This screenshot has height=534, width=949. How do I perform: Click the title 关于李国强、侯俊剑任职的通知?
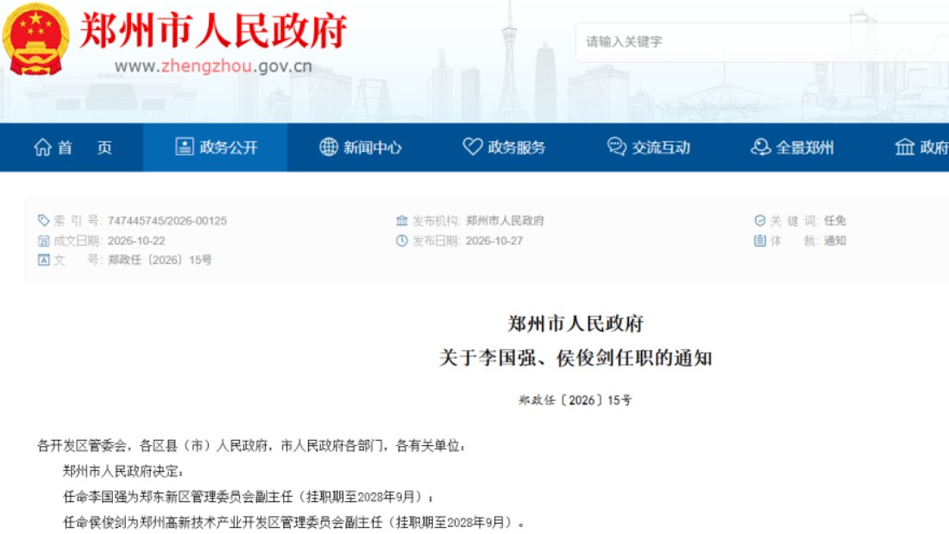click(575, 358)
